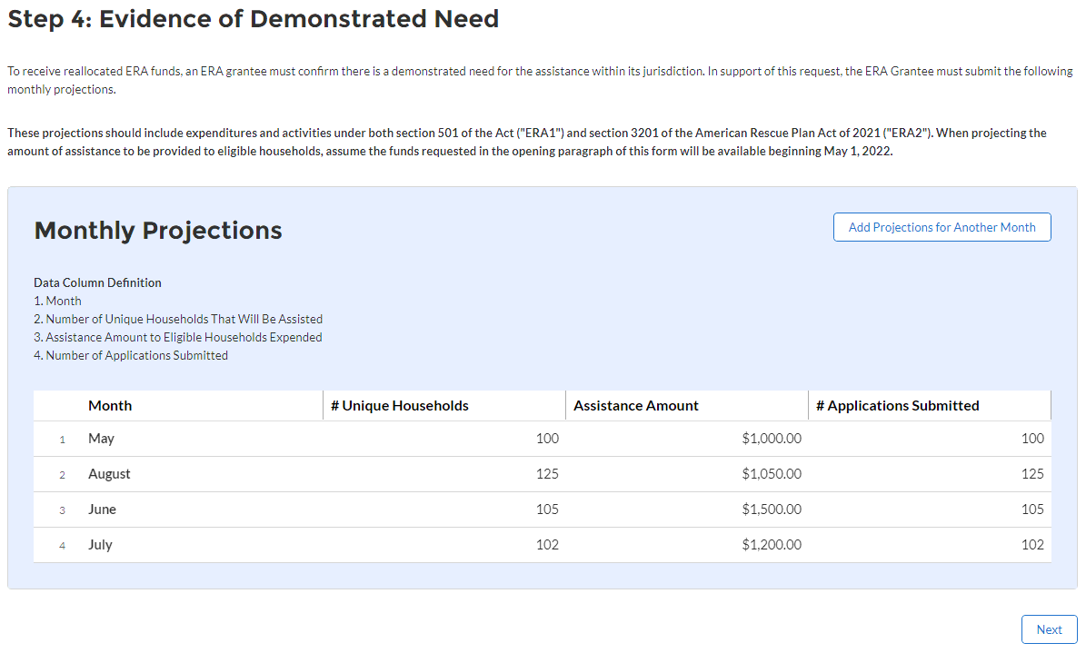Edit the $1,000.00 assistance amount for May

771,439
